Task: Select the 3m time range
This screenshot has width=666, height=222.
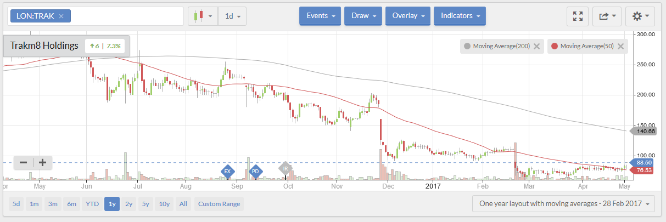Action: pyautogui.click(x=53, y=204)
